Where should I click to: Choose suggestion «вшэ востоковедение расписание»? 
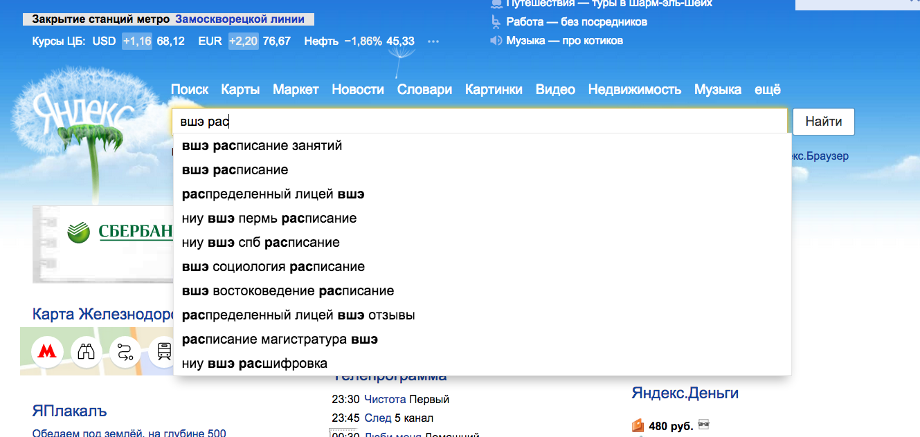482,291
